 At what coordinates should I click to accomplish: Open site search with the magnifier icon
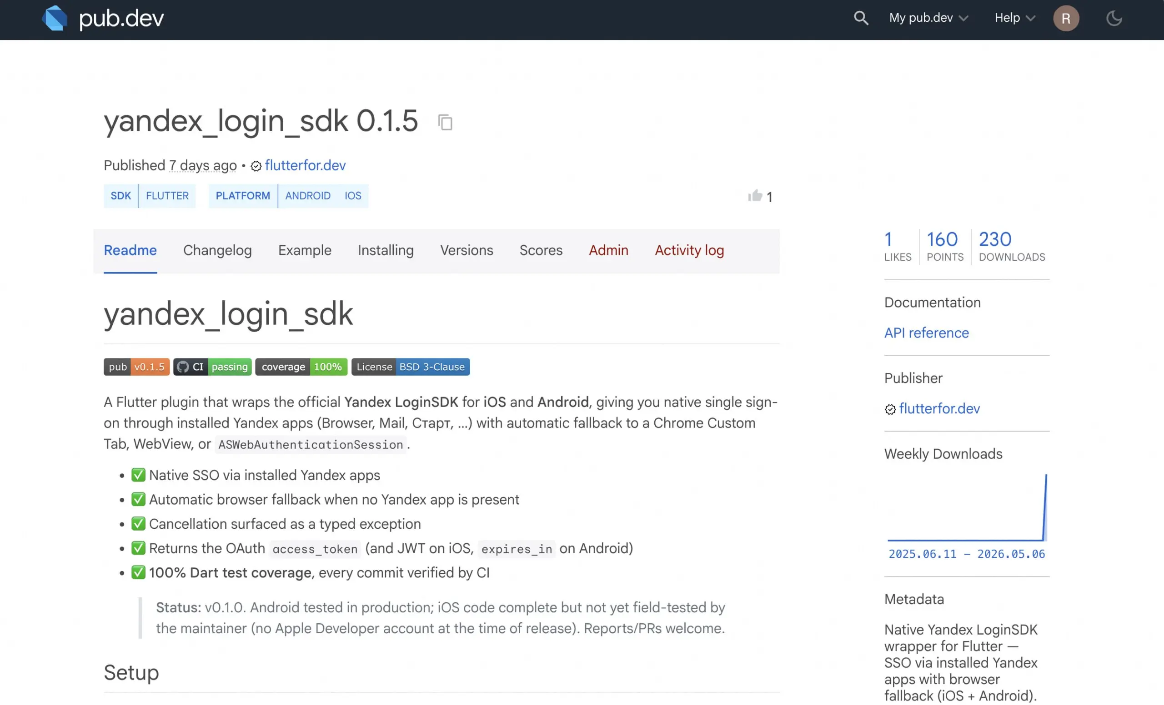861,18
